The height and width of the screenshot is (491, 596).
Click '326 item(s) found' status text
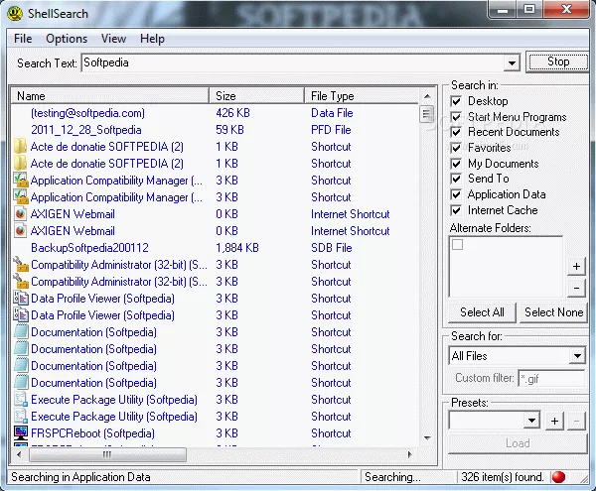tap(502, 477)
